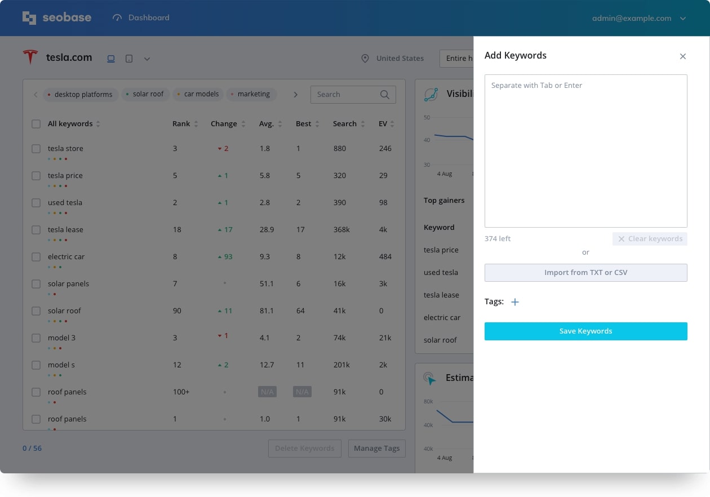710x497 pixels.
Task: Click Import from TXT or CSV
Action: pyautogui.click(x=585, y=273)
